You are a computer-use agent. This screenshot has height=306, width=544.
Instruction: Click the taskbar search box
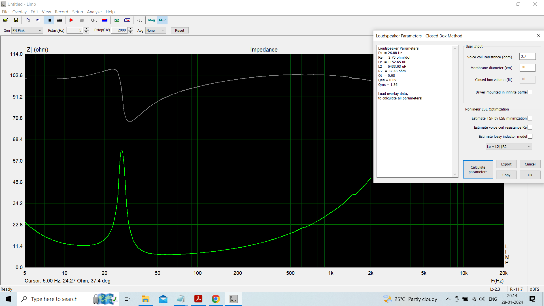[68, 299]
